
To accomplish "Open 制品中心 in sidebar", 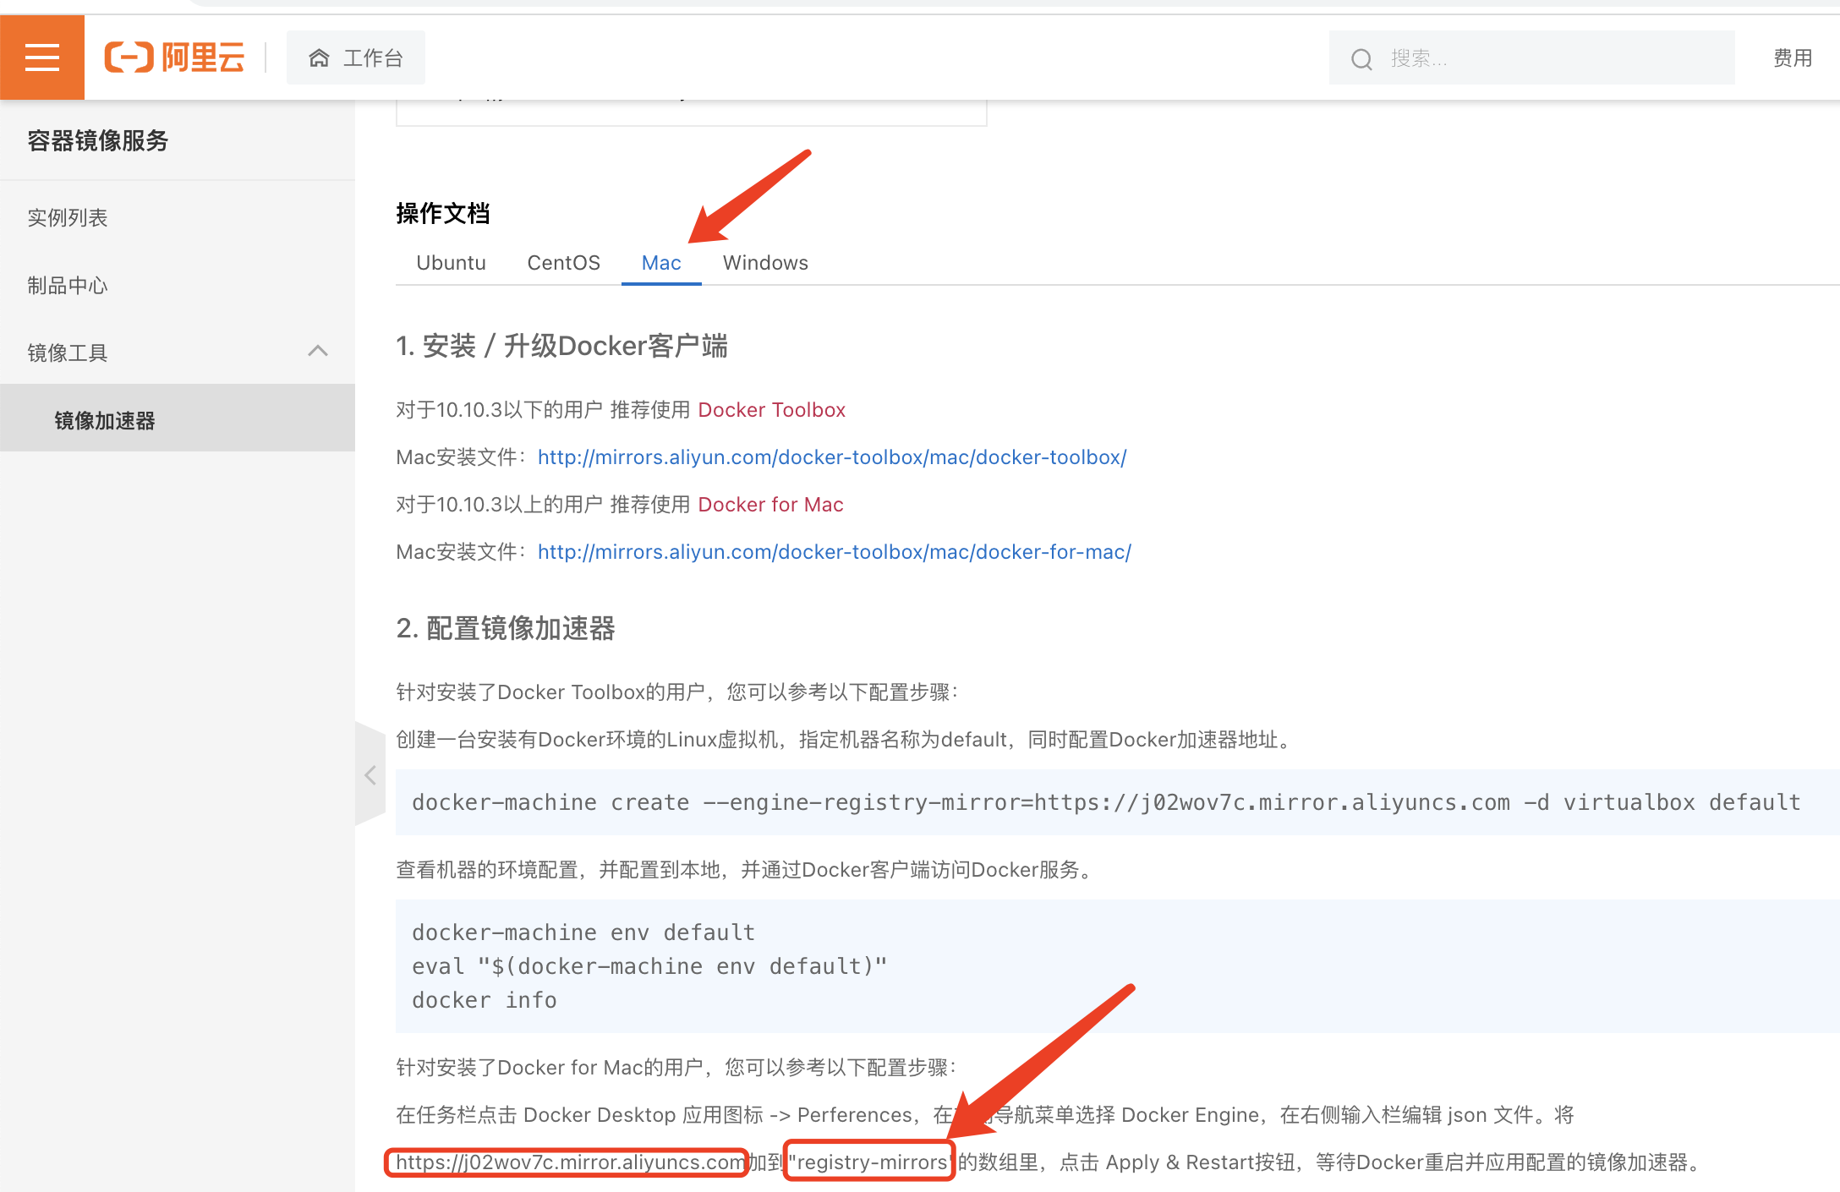I will [68, 286].
